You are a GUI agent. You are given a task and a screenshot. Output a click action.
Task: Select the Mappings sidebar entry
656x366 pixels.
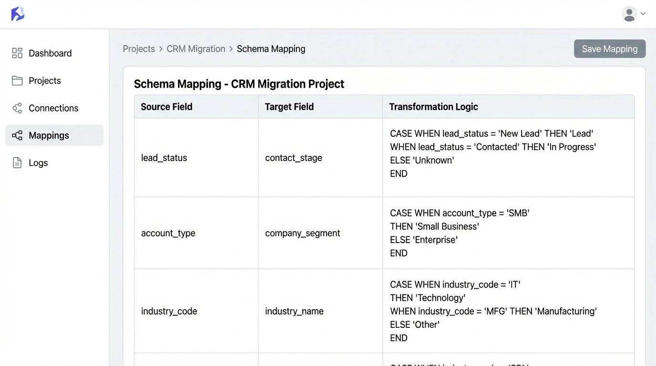[49, 135]
